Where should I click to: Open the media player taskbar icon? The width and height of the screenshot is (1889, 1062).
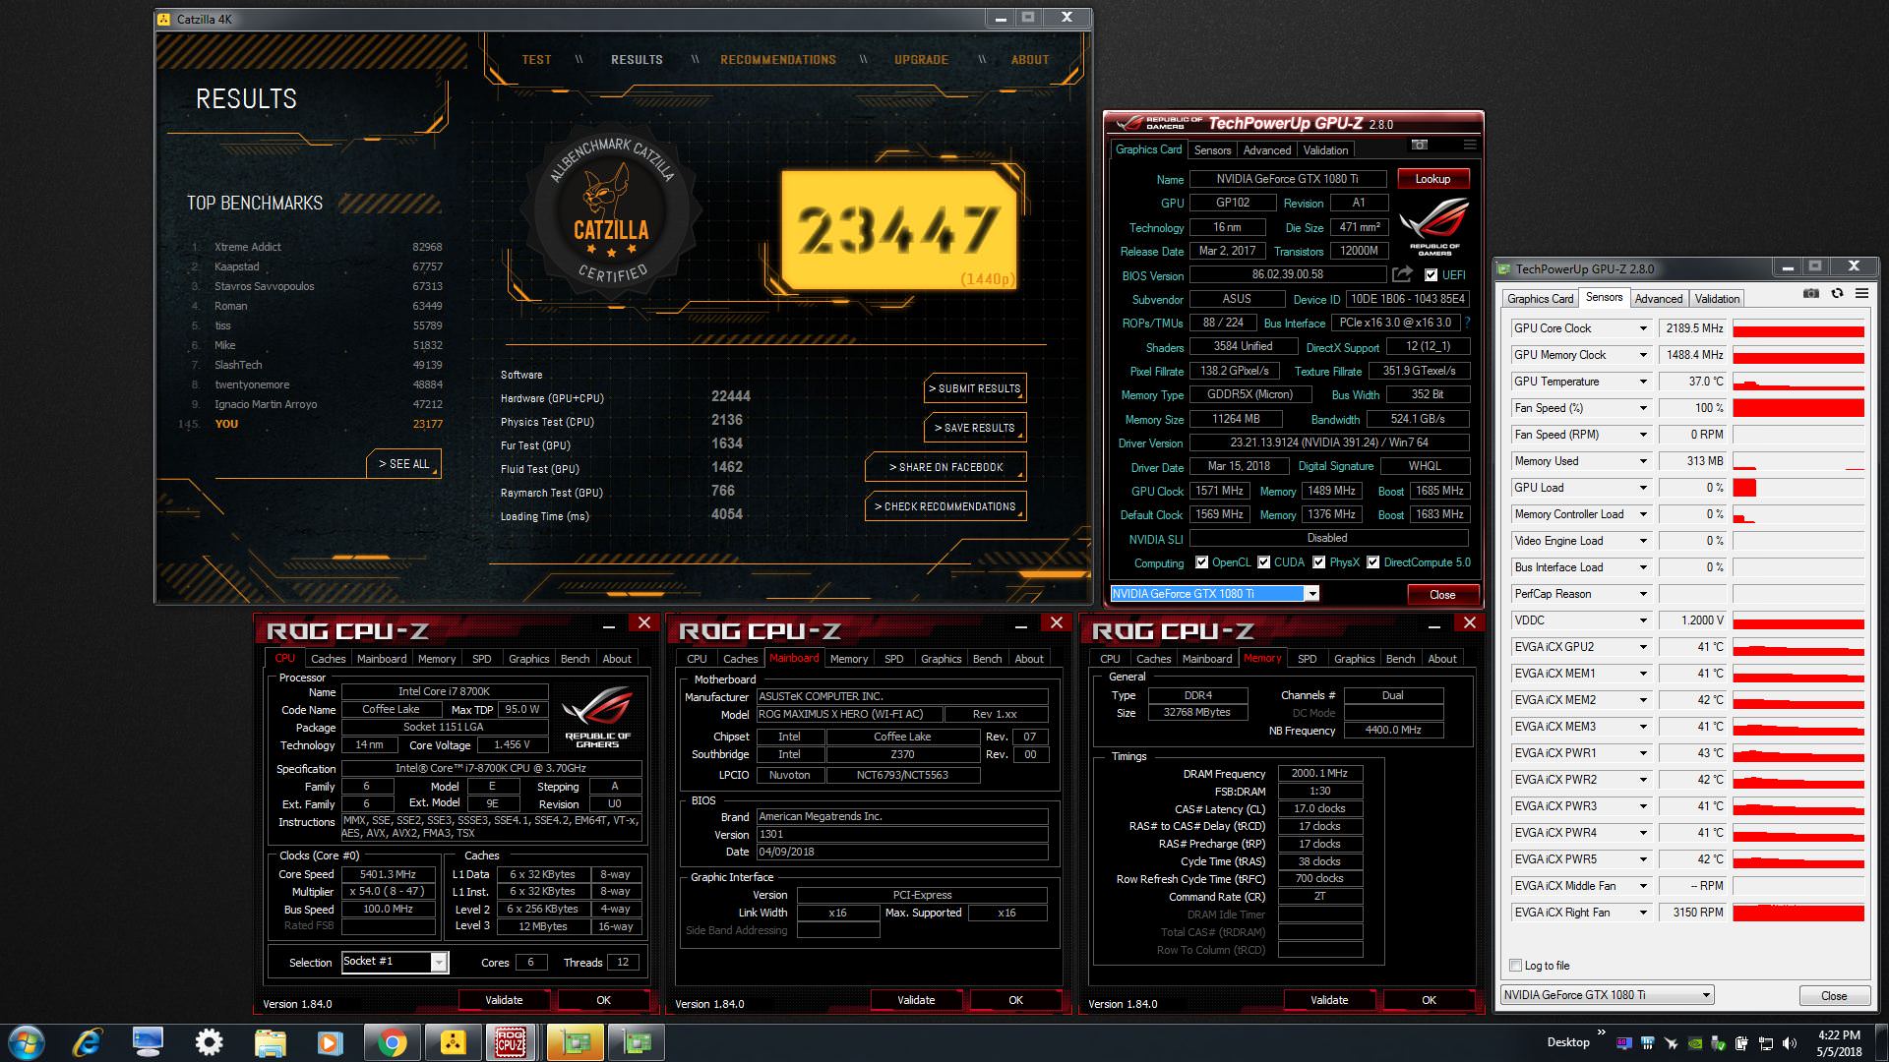coord(330,1042)
